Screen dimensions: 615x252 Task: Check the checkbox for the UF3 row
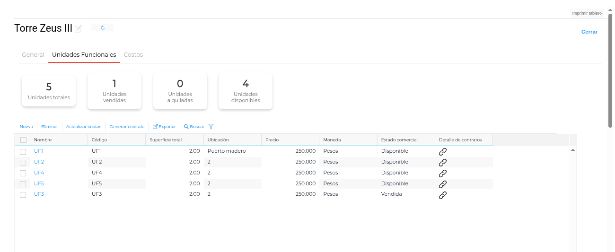[x=23, y=195]
